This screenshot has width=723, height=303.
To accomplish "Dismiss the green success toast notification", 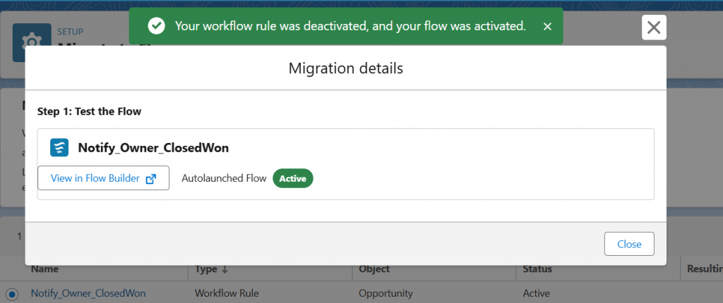I will [x=547, y=26].
